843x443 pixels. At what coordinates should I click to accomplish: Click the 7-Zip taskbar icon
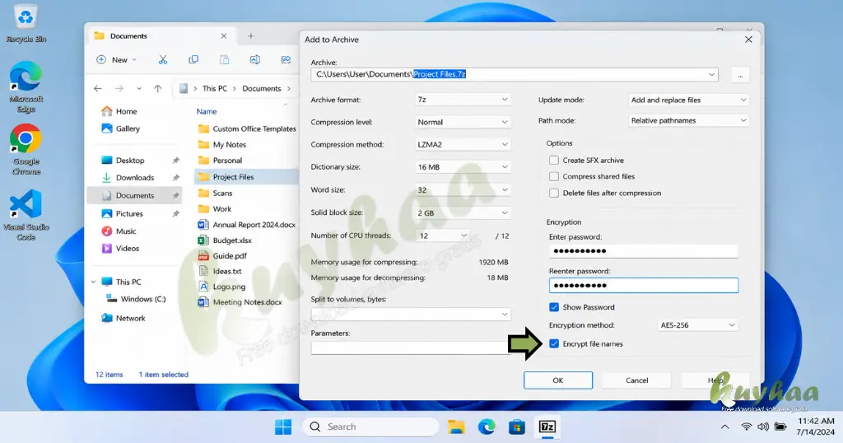[547, 427]
